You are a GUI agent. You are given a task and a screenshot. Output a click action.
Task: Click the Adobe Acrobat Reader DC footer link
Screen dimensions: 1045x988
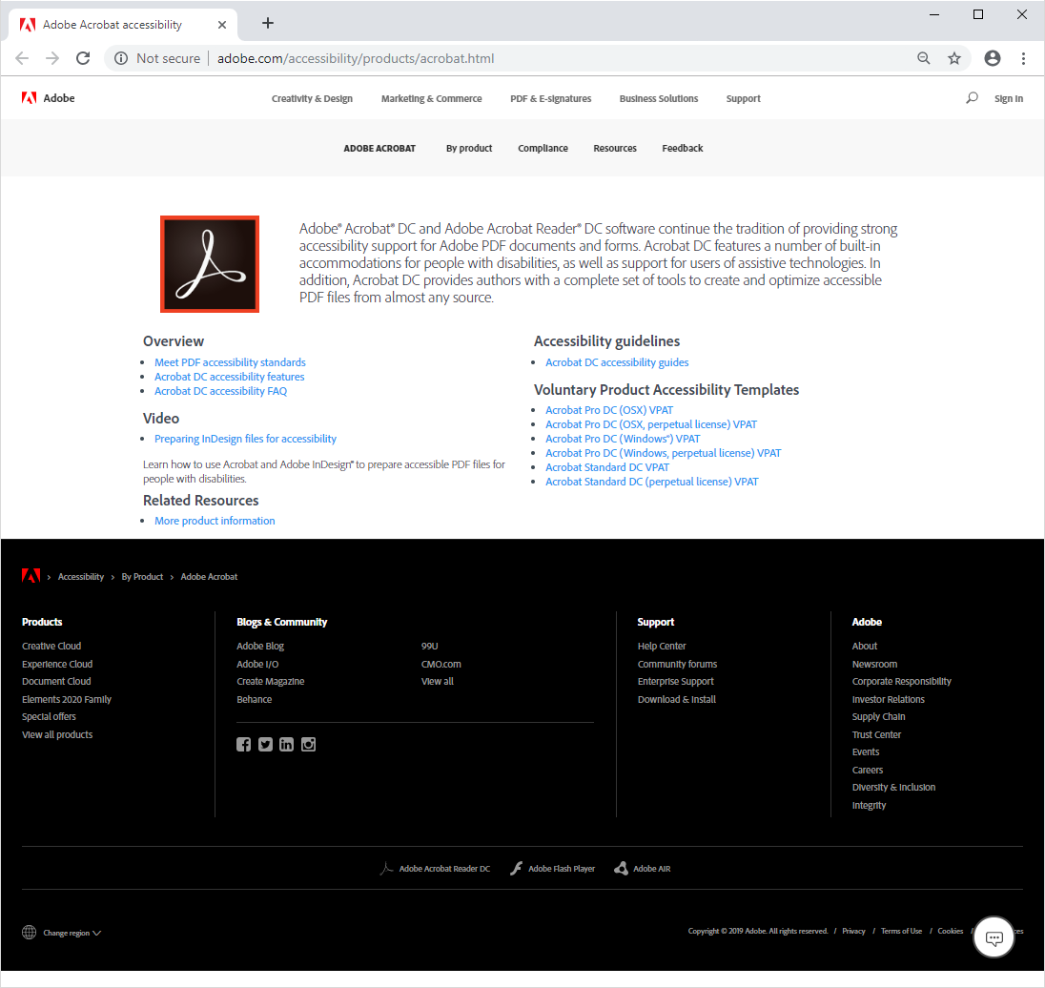click(435, 869)
